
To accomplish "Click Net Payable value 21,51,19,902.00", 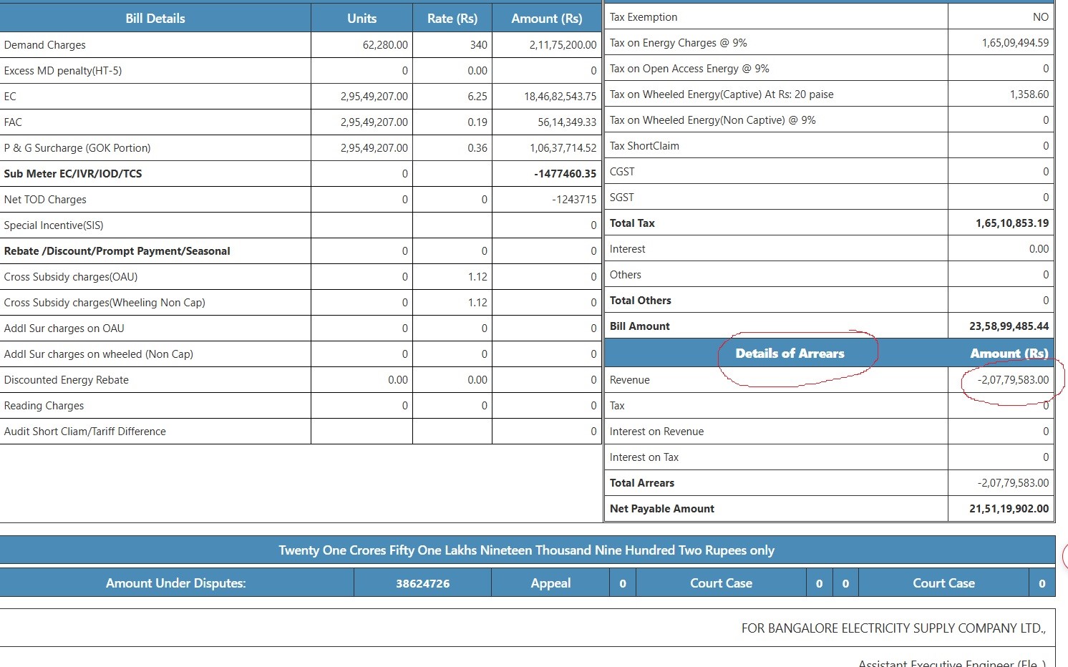I will (1009, 509).
